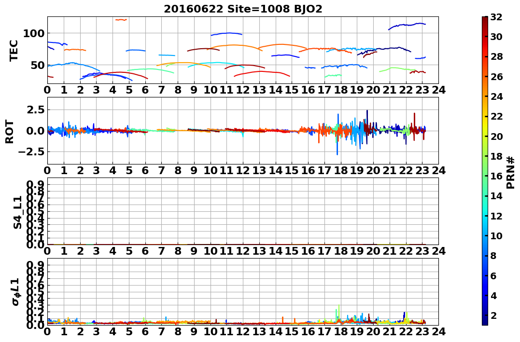Click the dark red top end of the colorbar
Image resolution: width=520 pixels, height=342 pixels.
(x=485, y=20)
